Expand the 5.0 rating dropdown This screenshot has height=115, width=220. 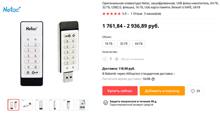(126, 14)
